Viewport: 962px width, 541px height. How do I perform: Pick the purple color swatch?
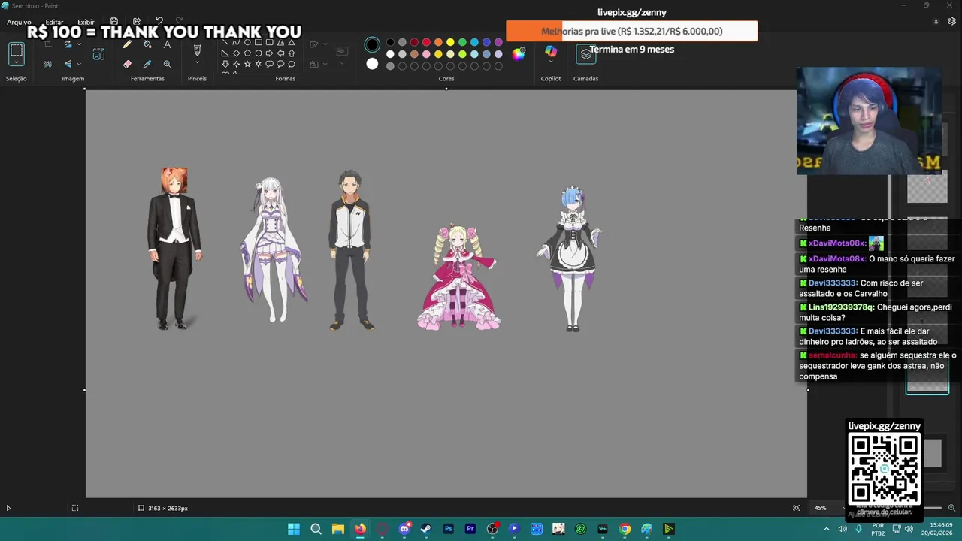[498, 42]
